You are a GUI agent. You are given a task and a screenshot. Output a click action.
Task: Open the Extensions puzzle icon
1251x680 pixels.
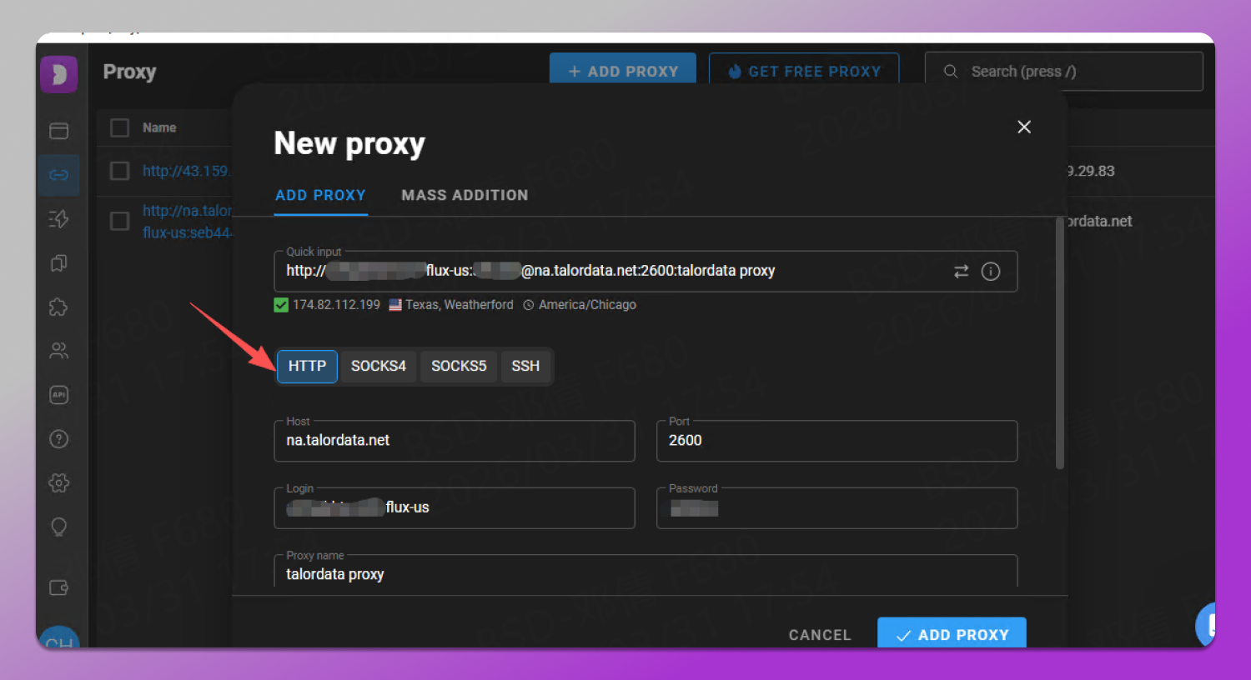(x=58, y=307)
